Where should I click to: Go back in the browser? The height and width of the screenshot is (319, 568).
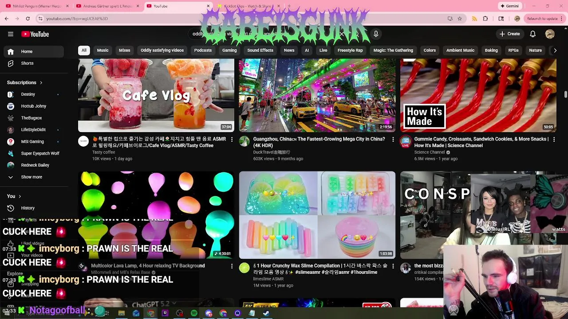coord(6,19)
